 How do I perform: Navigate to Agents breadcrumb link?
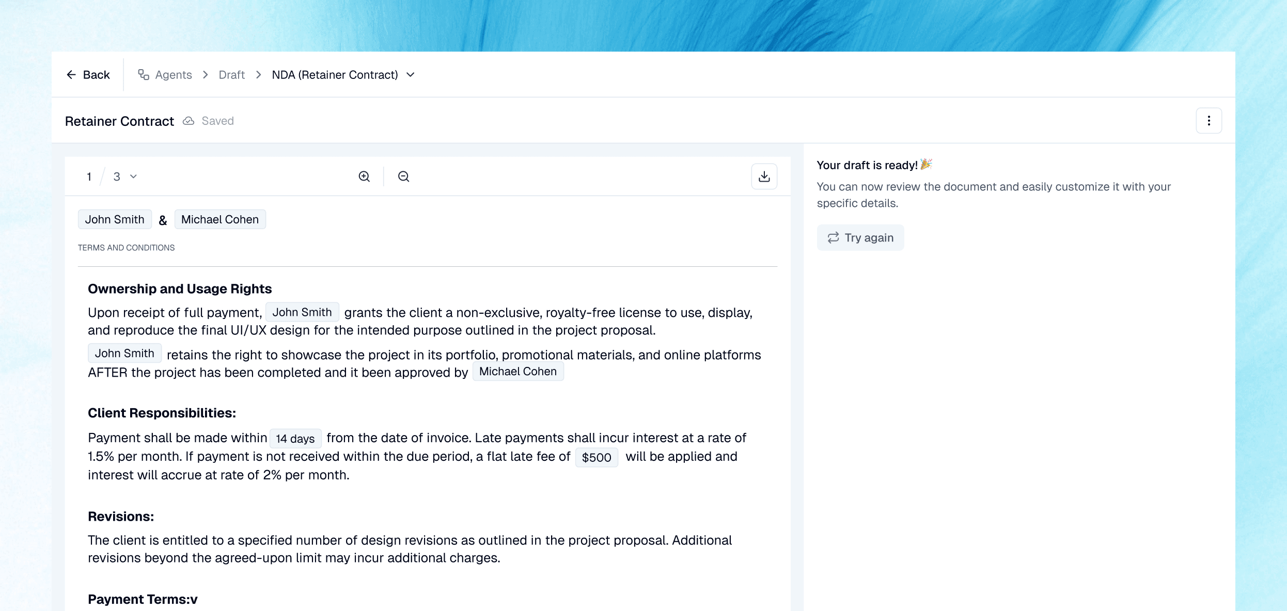[x=173, y=75]
